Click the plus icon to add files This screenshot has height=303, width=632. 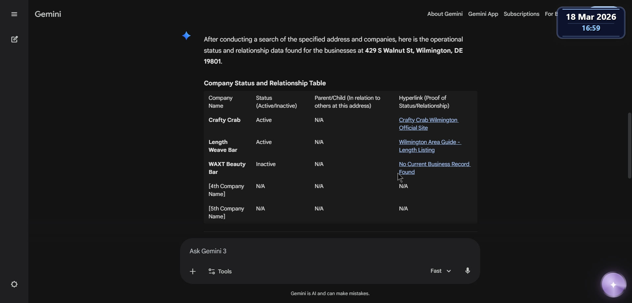[x=193, y=271]
